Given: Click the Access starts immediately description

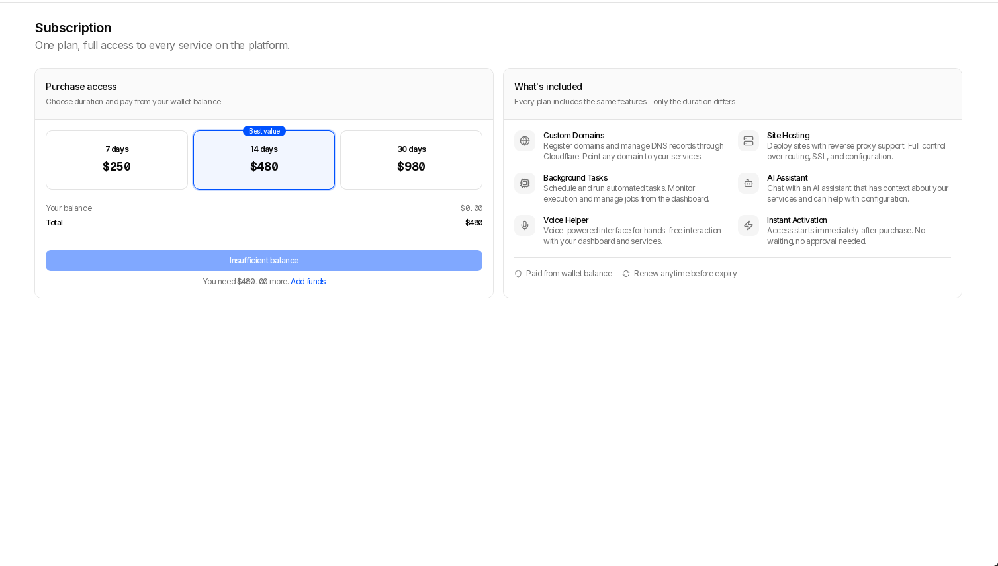Looking at the screenshot, I should click(846, 236).
